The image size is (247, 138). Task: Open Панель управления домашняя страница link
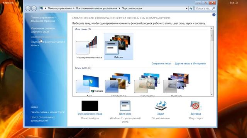[43, 19]
